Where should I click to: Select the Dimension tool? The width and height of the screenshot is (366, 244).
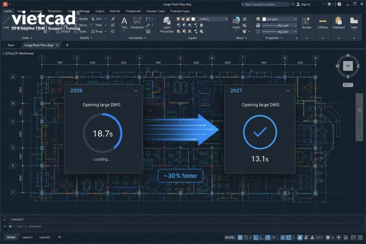point(137,23)
